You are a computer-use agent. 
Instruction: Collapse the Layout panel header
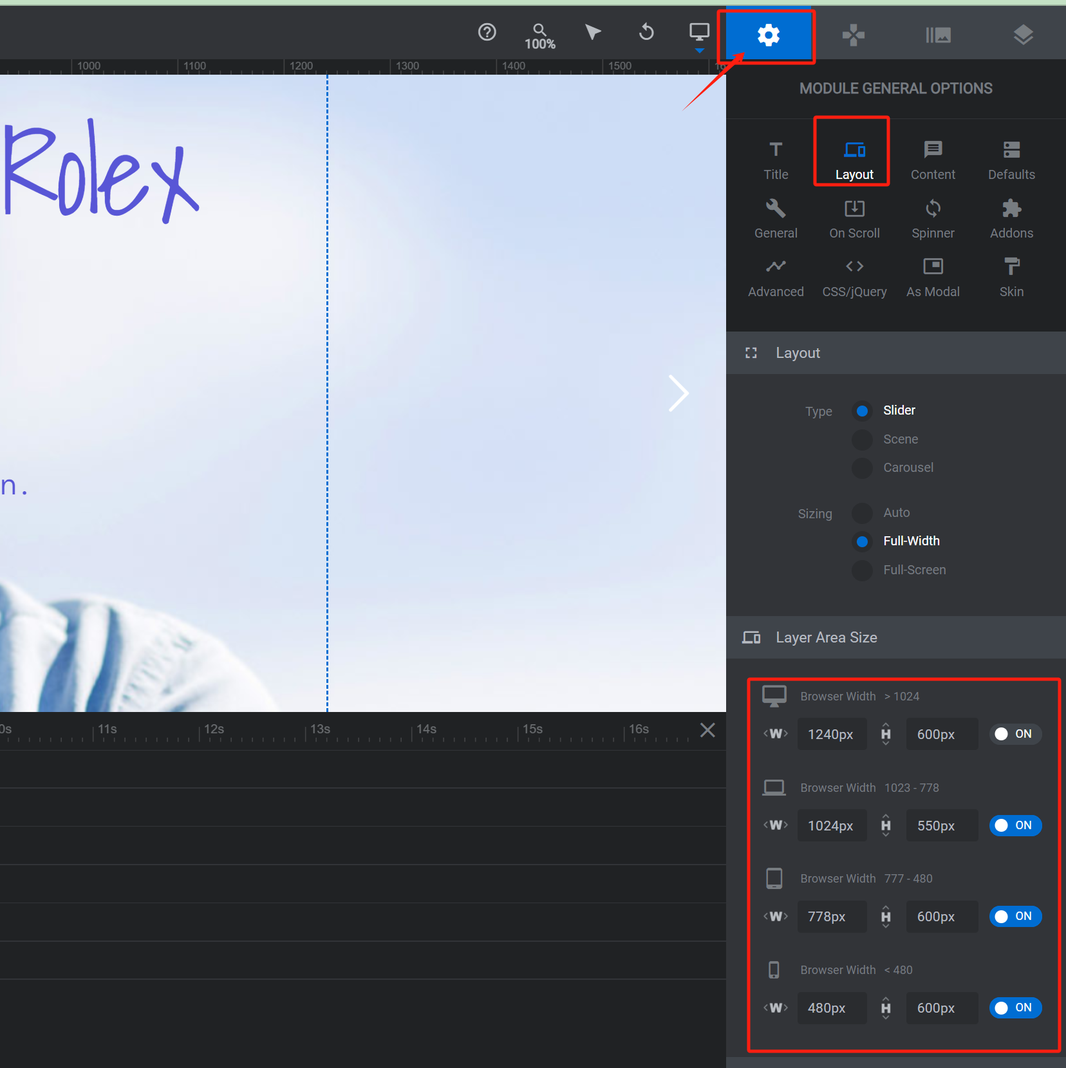895,353
